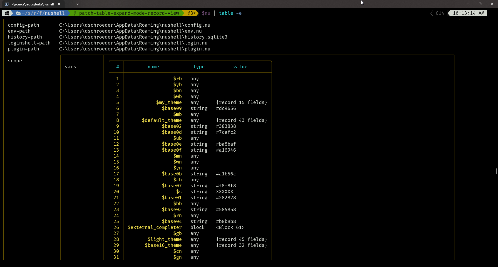Click the $base0f variable name
This screenshot has width=498, height=267.
pos(172,150)
